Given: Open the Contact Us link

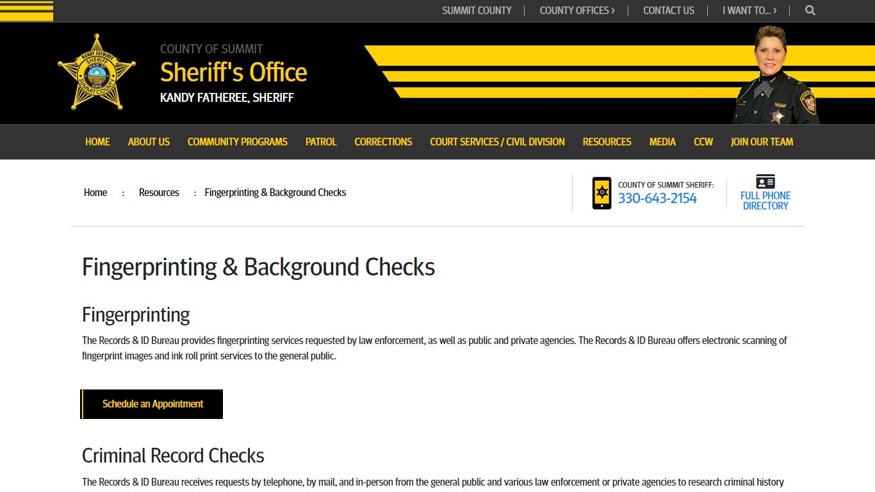Looking at the screenshot, I should [x=669, y=10].
